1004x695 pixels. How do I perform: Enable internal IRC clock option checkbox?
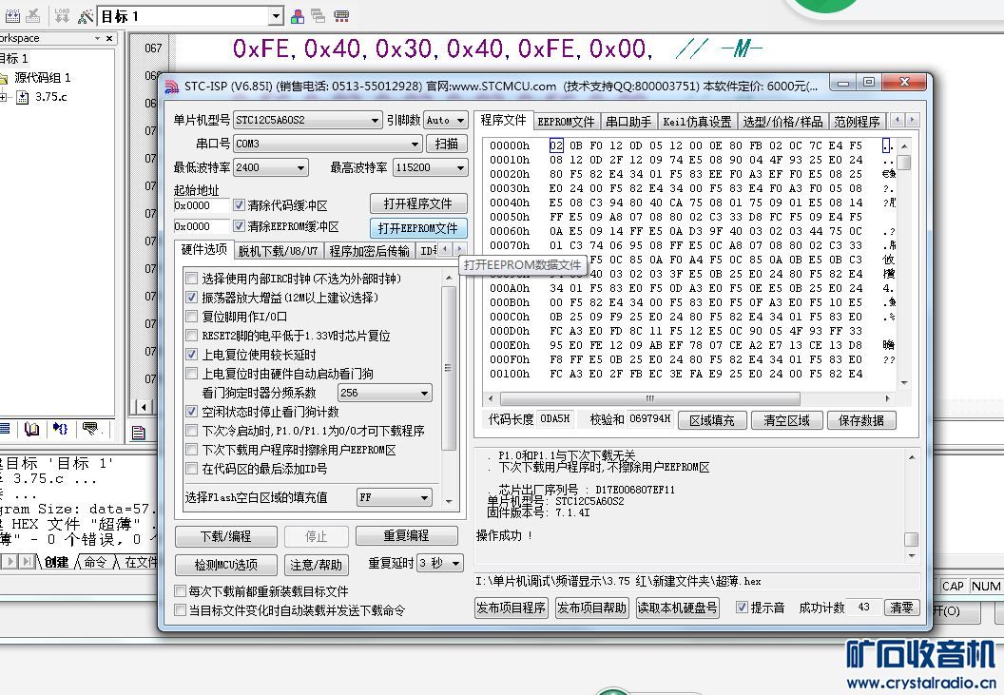pyautogui.click(x=191, y=278)
